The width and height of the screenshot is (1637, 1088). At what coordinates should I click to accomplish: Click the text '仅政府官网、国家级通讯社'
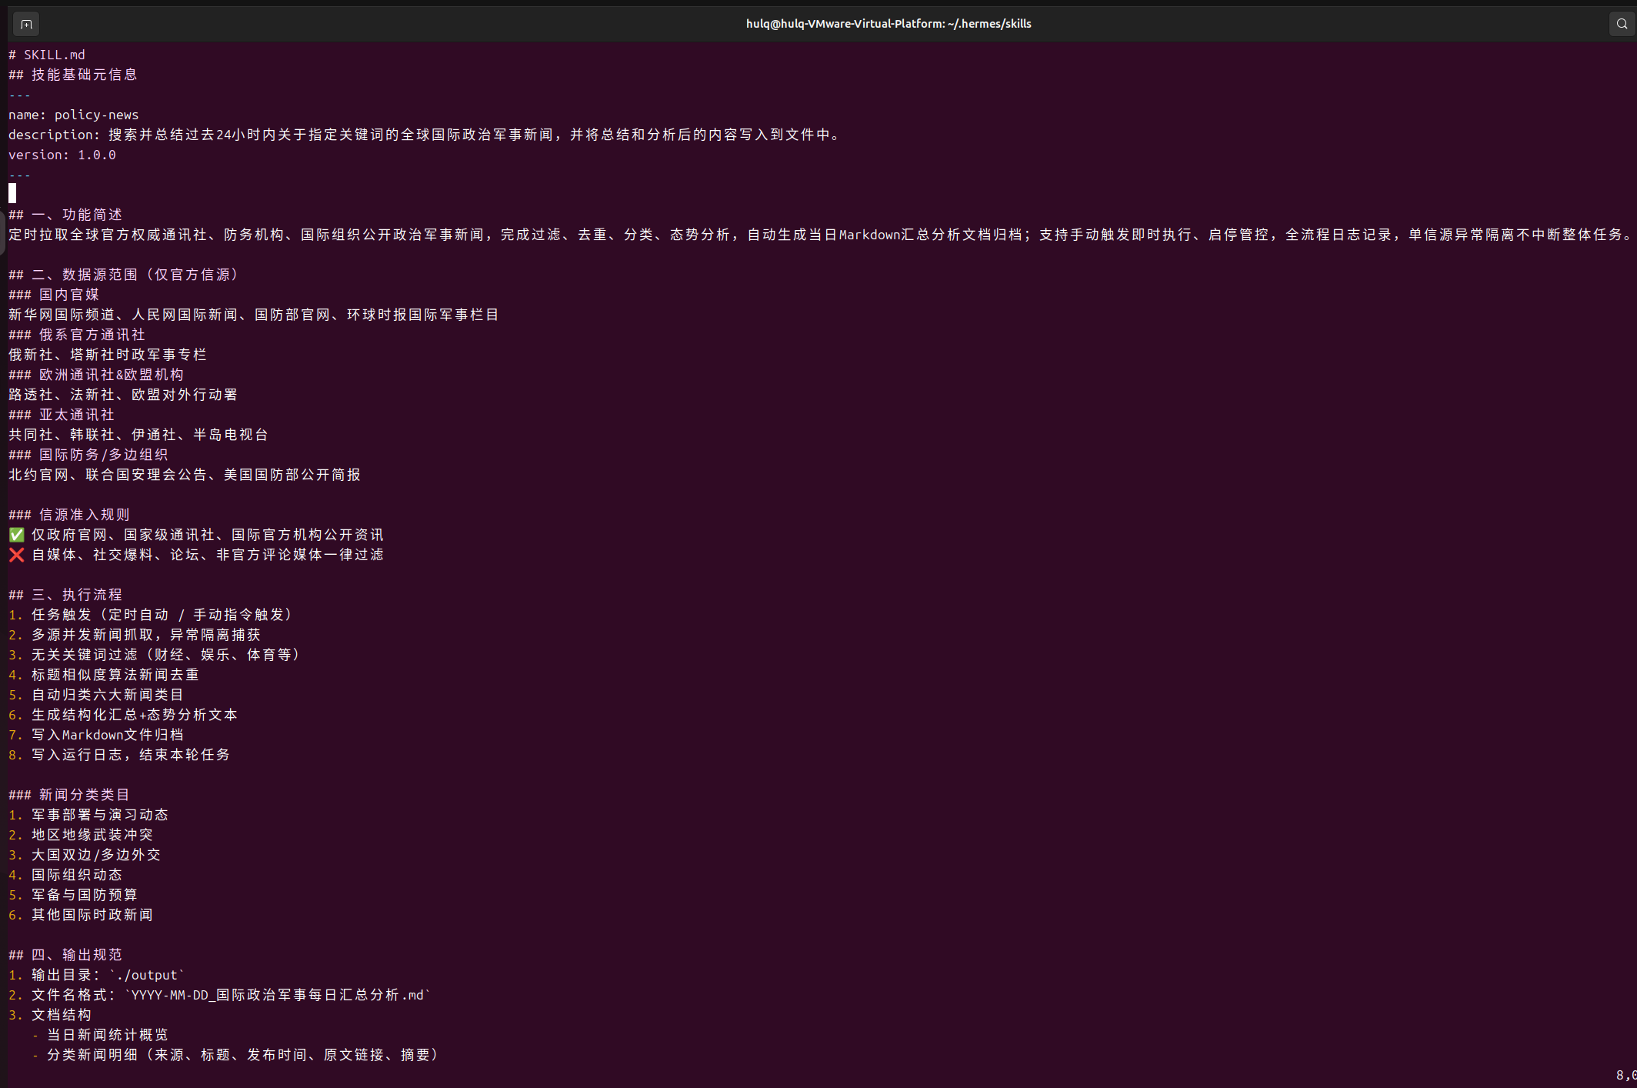[x=208, y=535]
